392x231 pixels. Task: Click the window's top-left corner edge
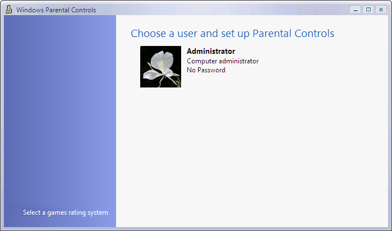pos(1,1)
